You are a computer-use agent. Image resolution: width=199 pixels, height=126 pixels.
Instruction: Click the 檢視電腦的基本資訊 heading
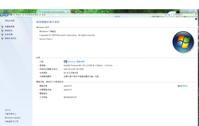[x=48, y=22]
